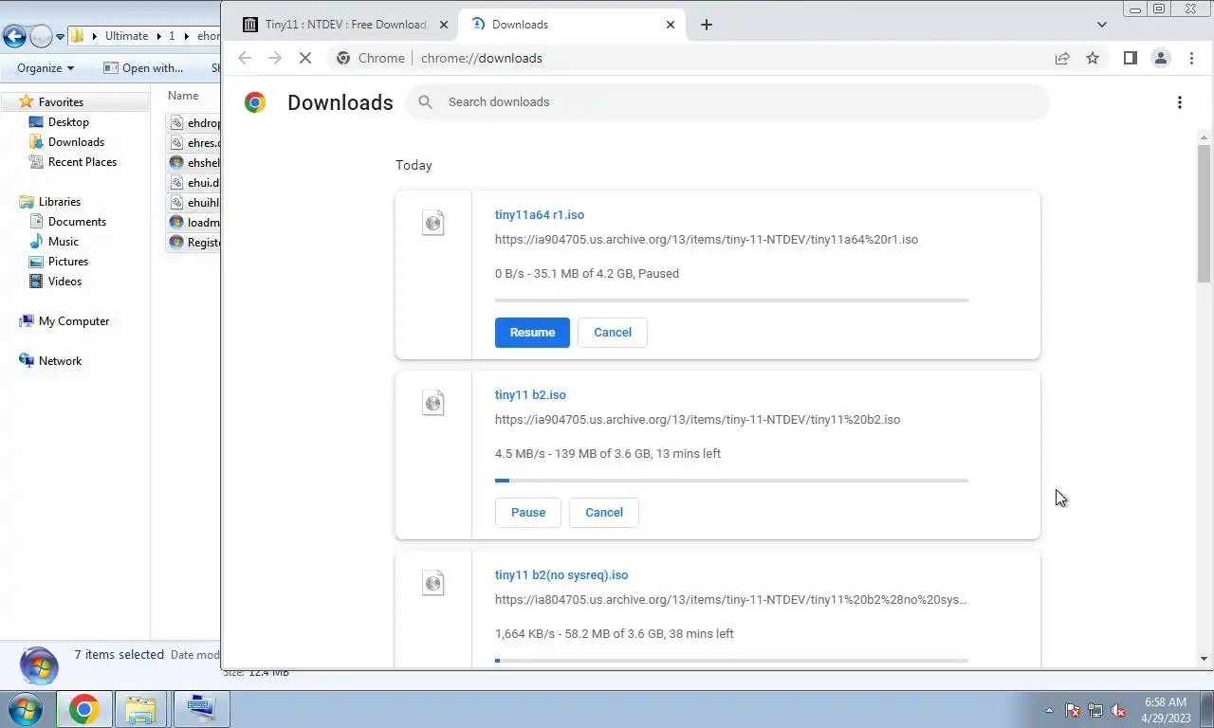Image resolution: width=1214 pixels, height=728 pixels.
Task: Open Chrome's three-dot main menu
Action: pos(1191,58)
